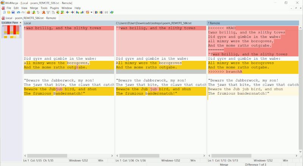The image size is (303, 166).
Task: Close the Location Pane
Action: pyautogui.click(x=20, y=23)
